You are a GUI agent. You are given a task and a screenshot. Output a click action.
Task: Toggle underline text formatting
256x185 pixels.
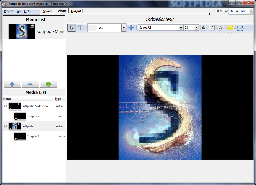coord(220,28)
